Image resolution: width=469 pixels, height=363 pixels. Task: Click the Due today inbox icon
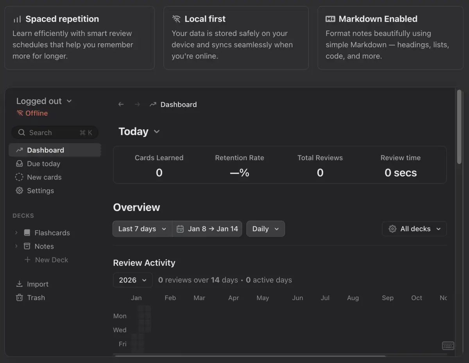(x=19, y=164)
